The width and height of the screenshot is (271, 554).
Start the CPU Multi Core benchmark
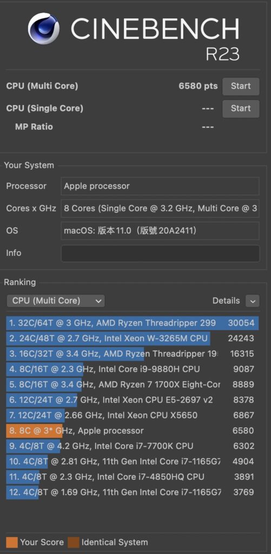pyautogui.click(x=241, y=86)
